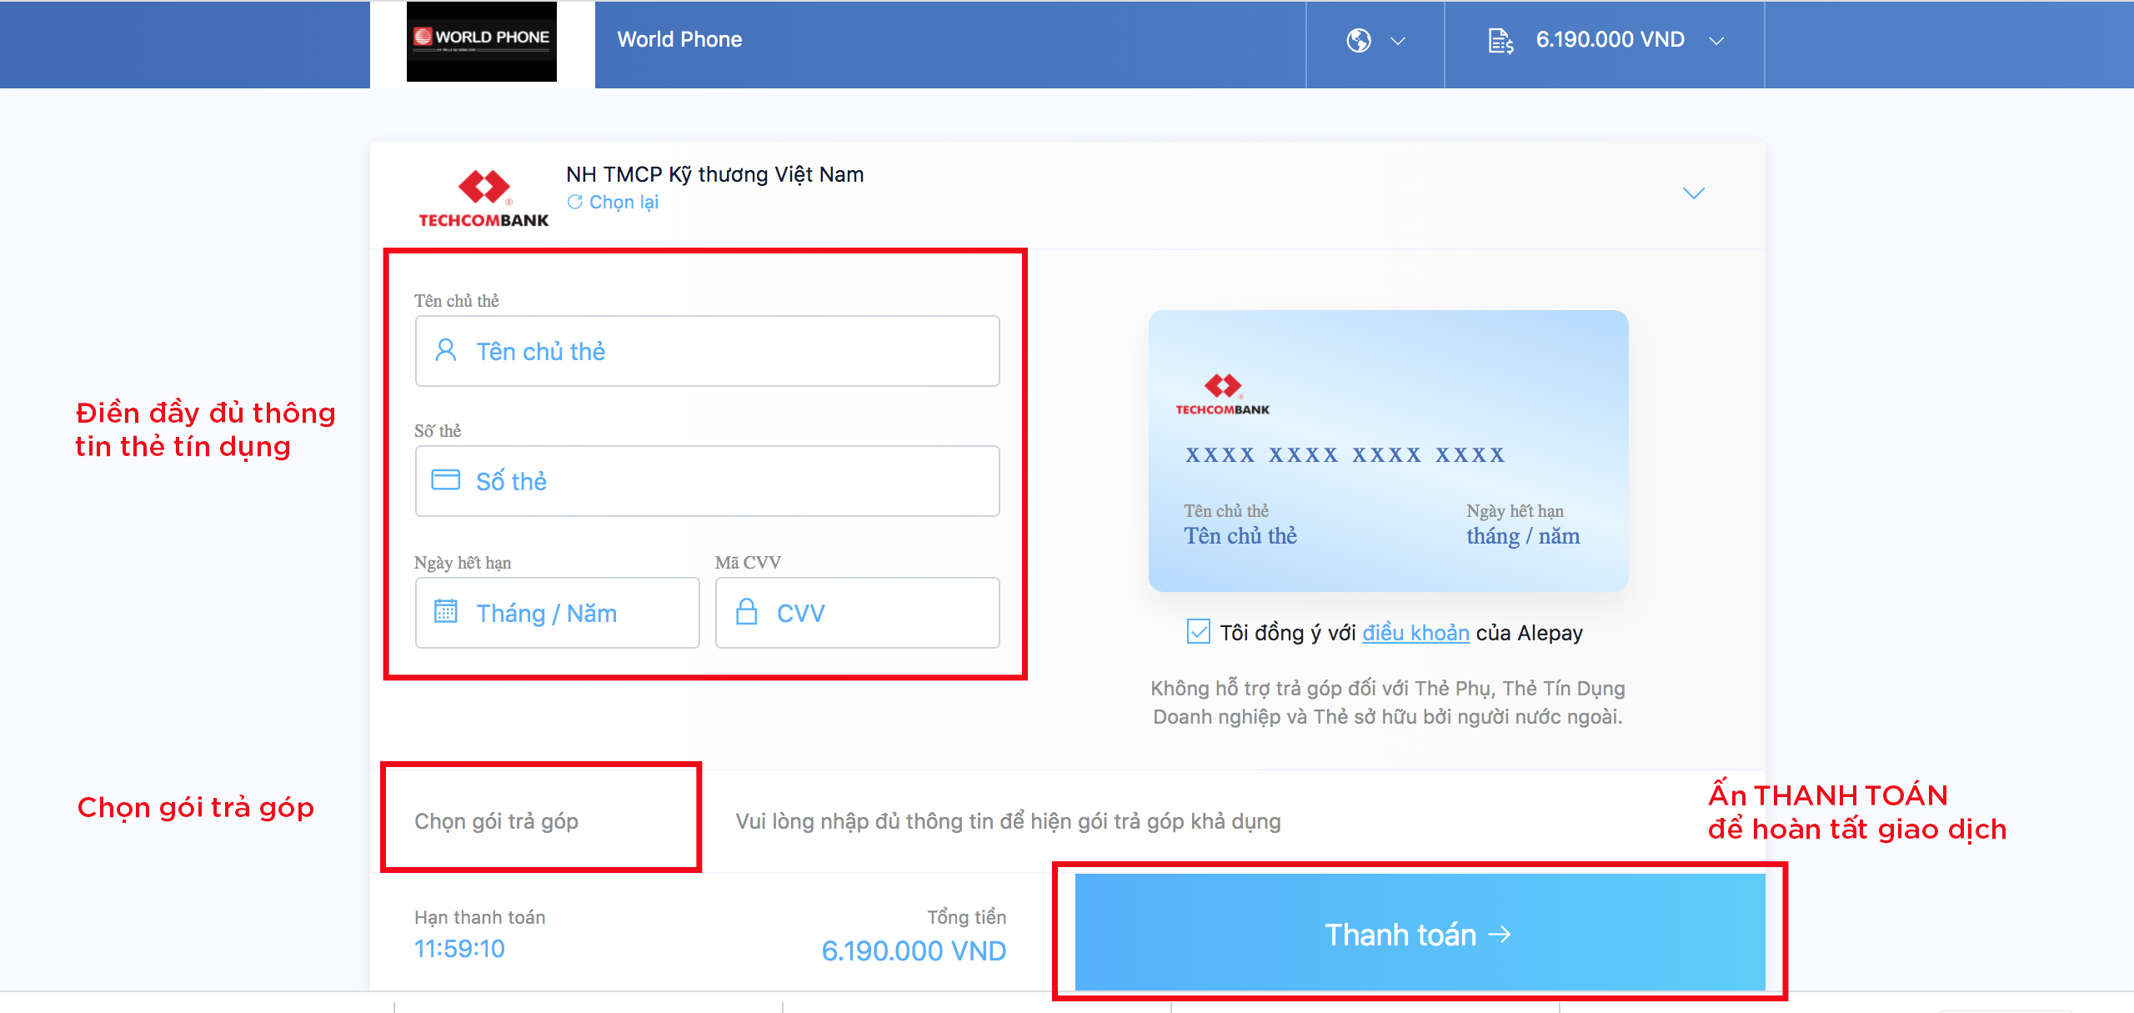Click the refresh icon next to Chọn lại
Image resolution: width=2134 pixels, height=1013 pixels.
pyautogui.click(x=574, y=202)
